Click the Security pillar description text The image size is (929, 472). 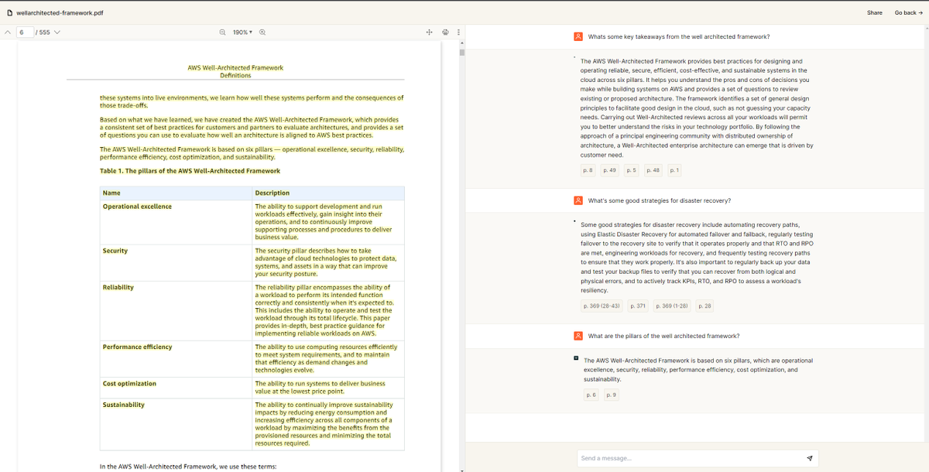tap(326, 262)
